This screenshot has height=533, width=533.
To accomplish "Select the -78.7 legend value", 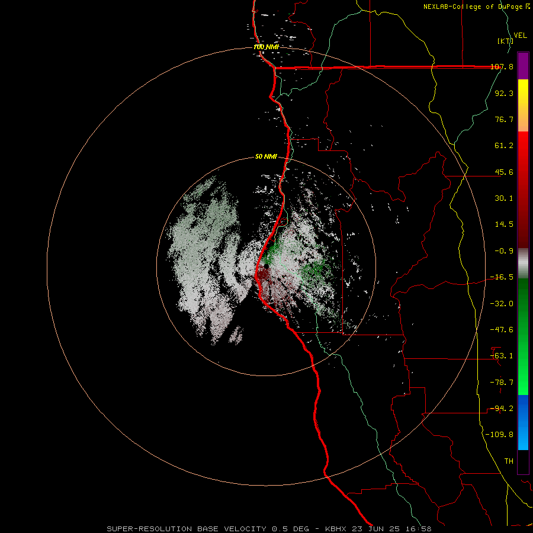I will [502, 383].
